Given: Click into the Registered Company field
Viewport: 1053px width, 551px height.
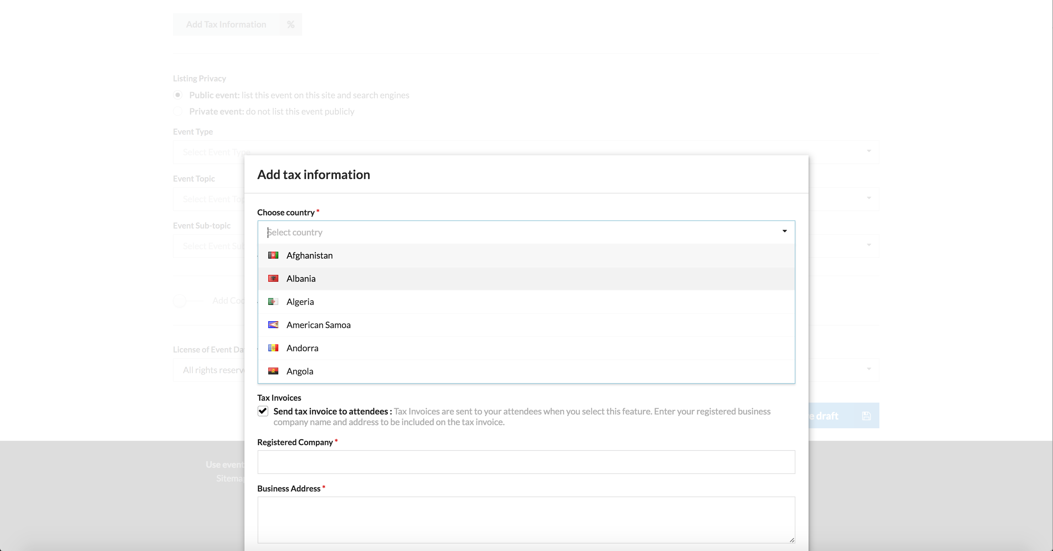Looking at the screenshot, I should tap(526, 462).
